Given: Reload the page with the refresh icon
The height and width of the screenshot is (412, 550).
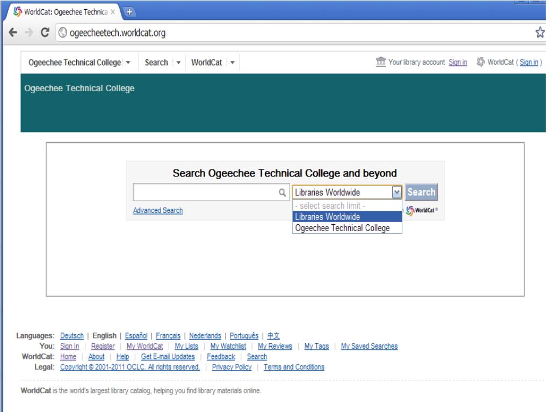Looking at the screenshot, I should point(45,32).
